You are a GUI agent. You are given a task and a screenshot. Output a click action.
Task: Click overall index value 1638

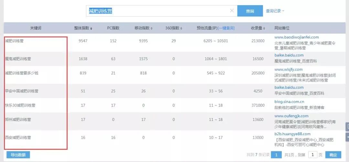click(x=83, y=59)
